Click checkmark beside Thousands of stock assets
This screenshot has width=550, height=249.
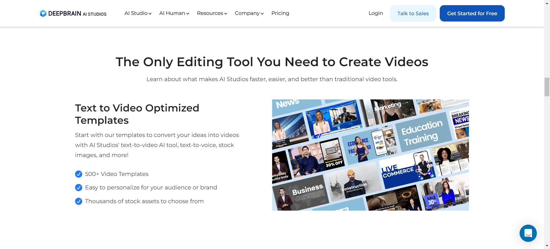78,201
